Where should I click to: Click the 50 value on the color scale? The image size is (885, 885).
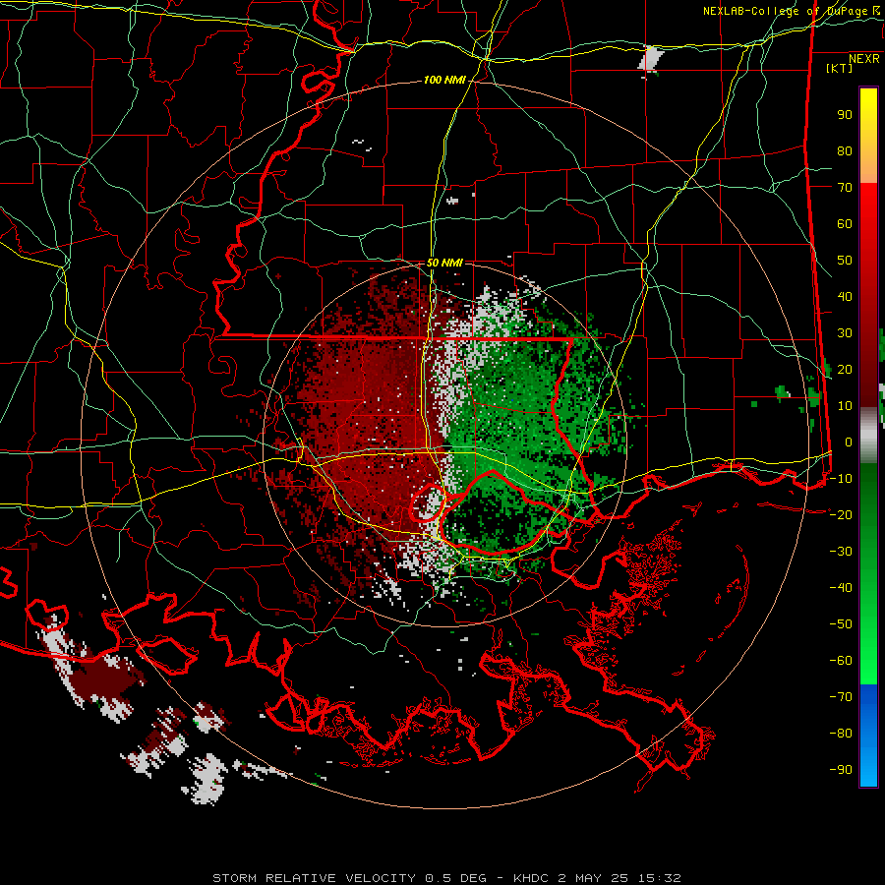(x=845, y=261)
